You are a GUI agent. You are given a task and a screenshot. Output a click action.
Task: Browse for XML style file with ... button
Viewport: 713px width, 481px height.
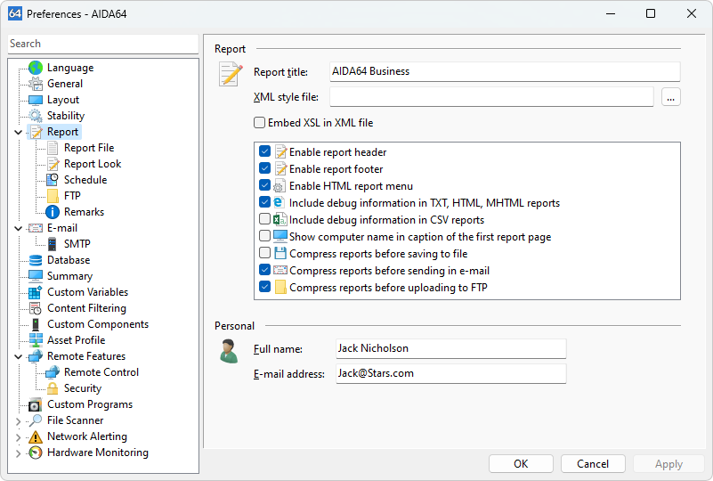pyautogui.click(x=670, y=97)
